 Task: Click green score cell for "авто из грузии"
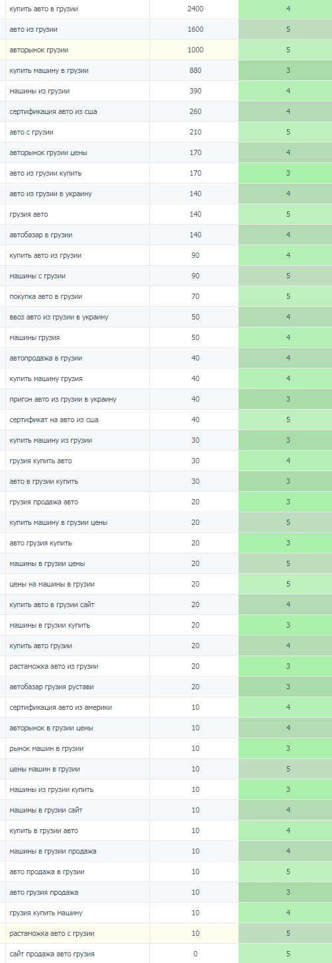pyautogui.click(x=288, y=29)
